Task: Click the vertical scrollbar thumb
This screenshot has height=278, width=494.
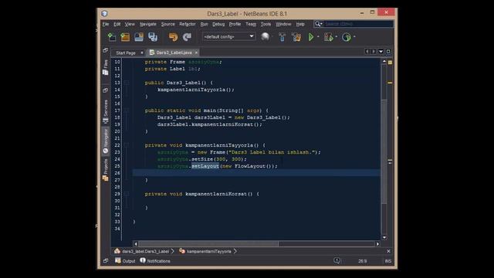Action: [384, 151]
